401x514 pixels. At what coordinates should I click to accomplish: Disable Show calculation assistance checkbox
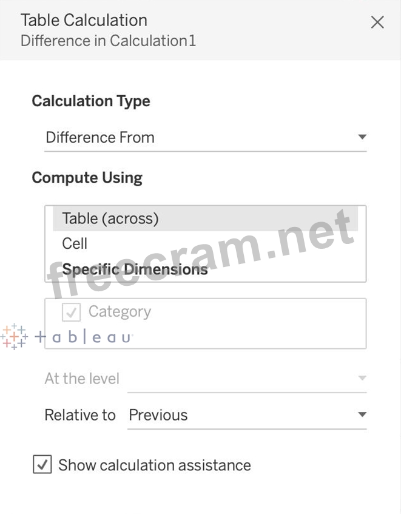coord(42,465)
